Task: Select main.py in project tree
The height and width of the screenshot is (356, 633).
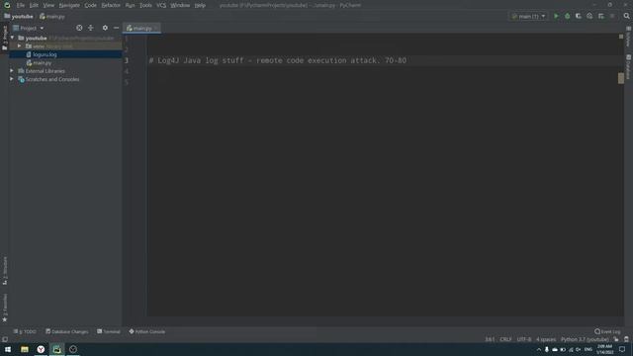Action: tap(42, 62)
